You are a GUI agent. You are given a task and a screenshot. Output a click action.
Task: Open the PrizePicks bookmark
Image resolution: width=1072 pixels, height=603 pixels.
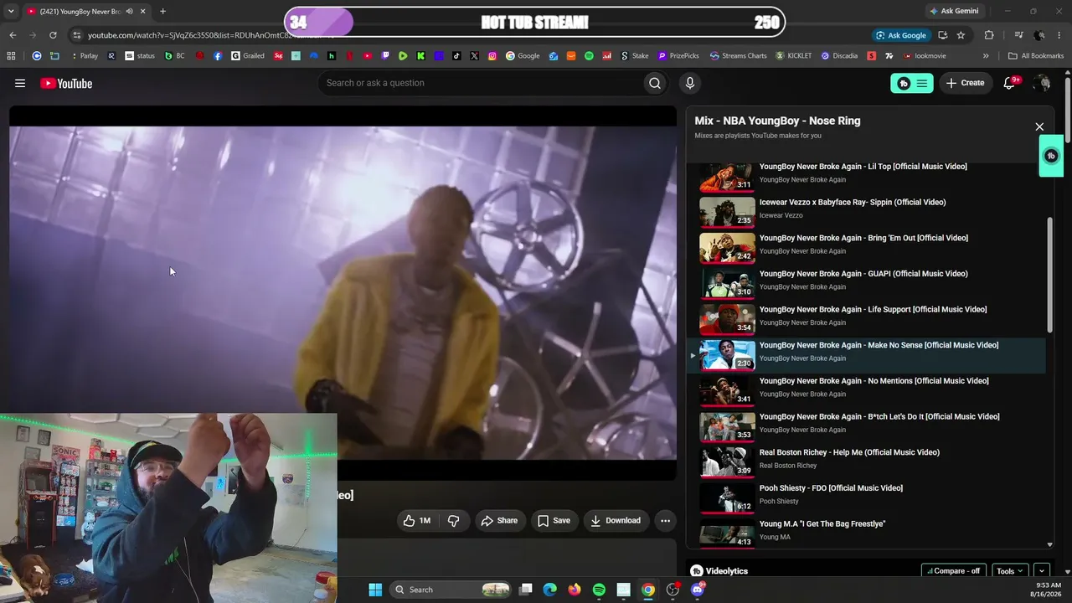[x=678, y=56]
